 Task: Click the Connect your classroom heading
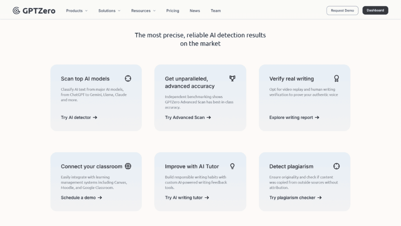92,166
